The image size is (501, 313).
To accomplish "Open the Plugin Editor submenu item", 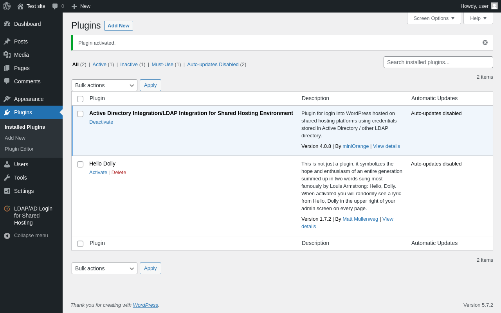I will point(19,149).
